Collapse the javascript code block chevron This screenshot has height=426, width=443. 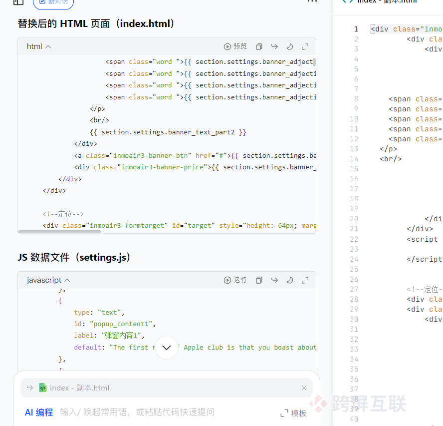coord(67,280)
